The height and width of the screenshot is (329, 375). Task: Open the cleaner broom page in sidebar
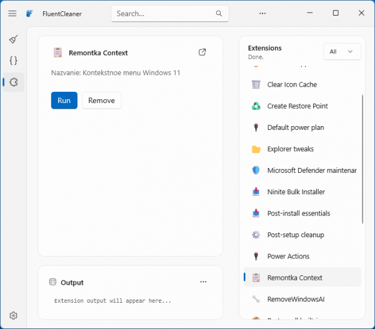13,39
